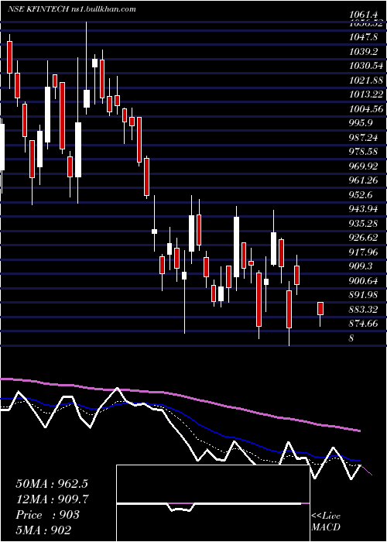Image resolution: width=387 pixels, height=542 pixels.
Task: Click the 883.32 price level label
Action: [x=364, y=310]
